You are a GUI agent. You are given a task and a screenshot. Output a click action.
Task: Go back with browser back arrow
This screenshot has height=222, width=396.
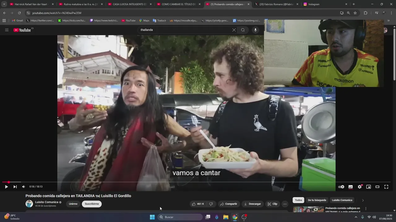[4, 13]
